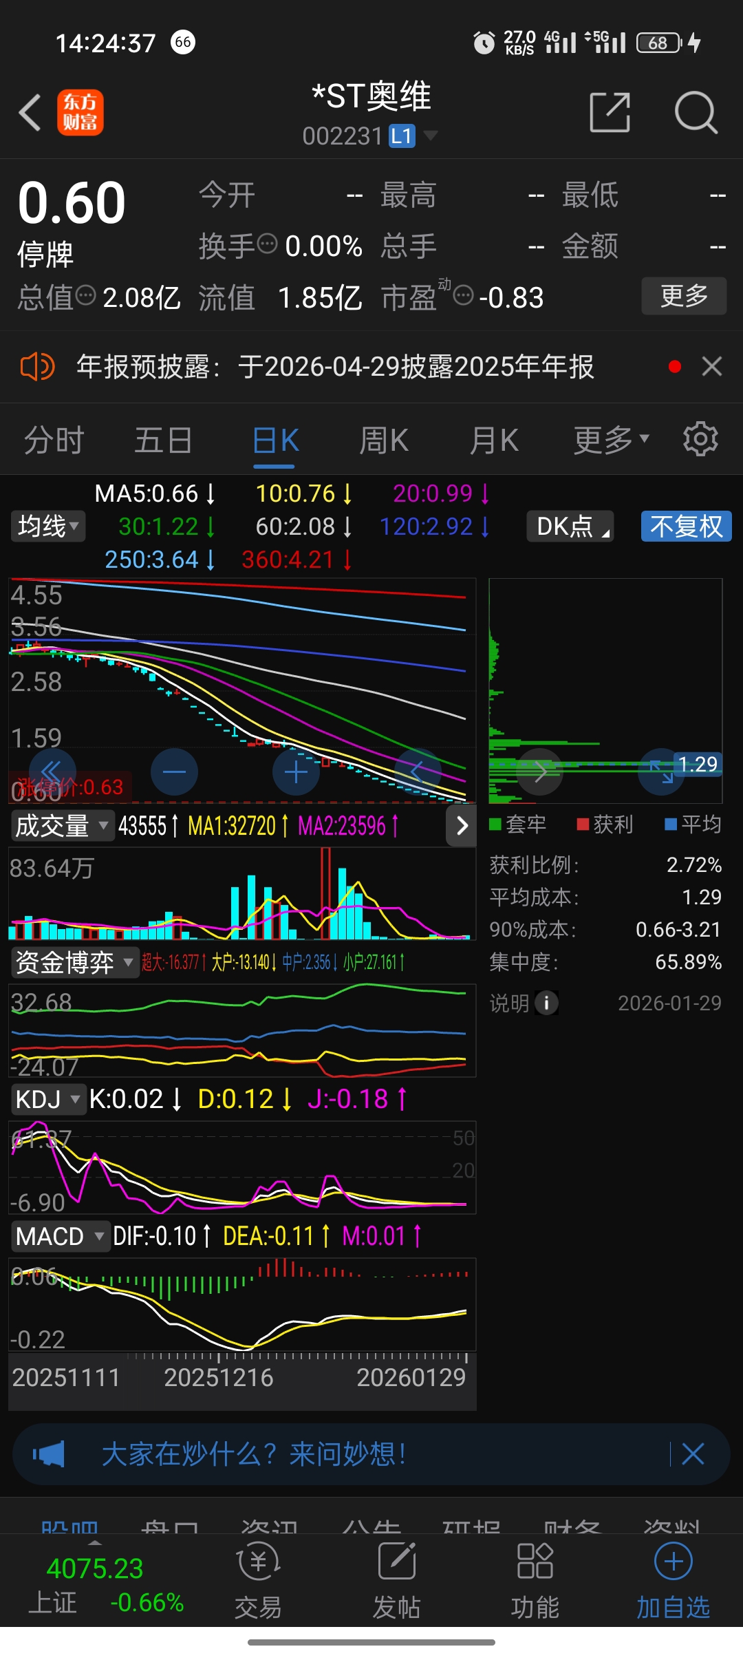Open 功能 functions icon
The image size is (743, 1660).
[x=535, y=1582]
